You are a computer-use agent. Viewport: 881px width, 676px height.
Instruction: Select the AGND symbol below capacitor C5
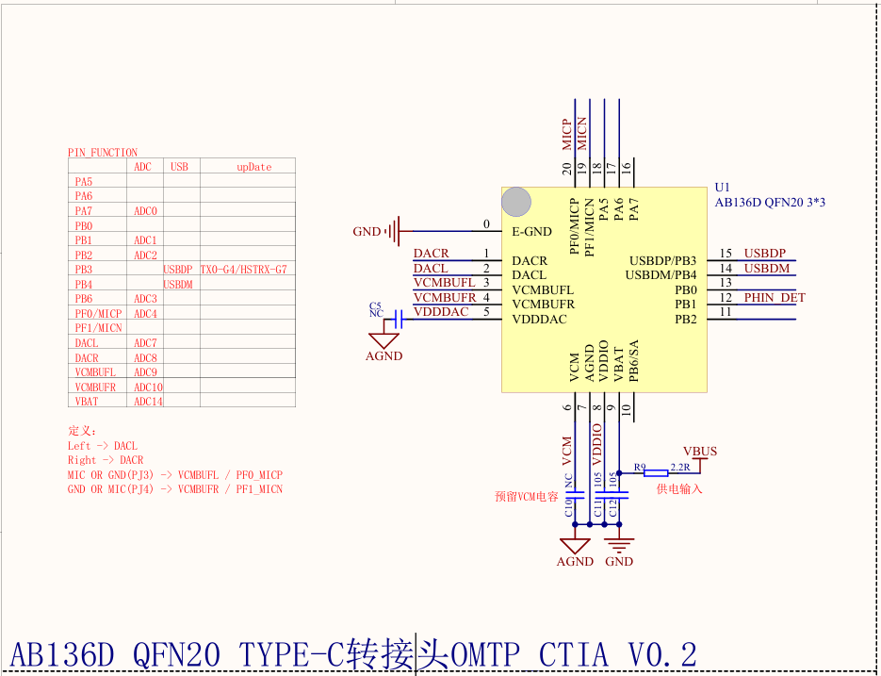point(383,341)
